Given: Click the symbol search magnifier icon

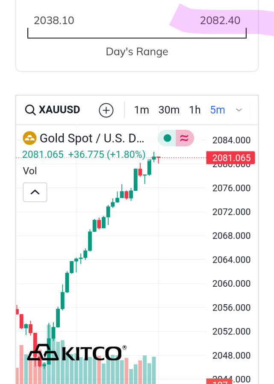Looking at the screenshot, I should click(x=30, y=110).
